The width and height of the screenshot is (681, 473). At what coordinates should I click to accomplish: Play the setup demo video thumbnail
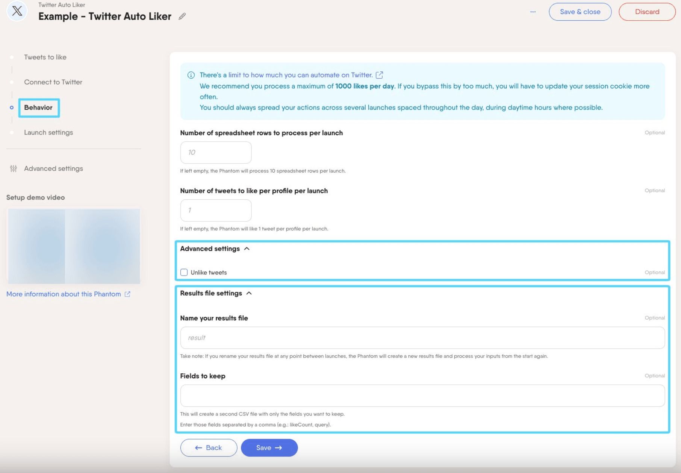[x=74, y=246]
